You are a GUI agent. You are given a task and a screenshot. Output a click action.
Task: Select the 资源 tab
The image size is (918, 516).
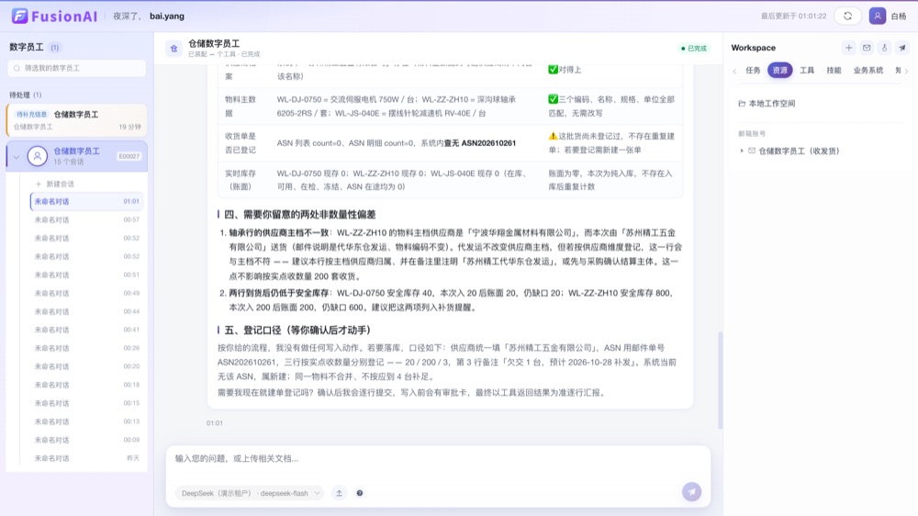point(779,71)
